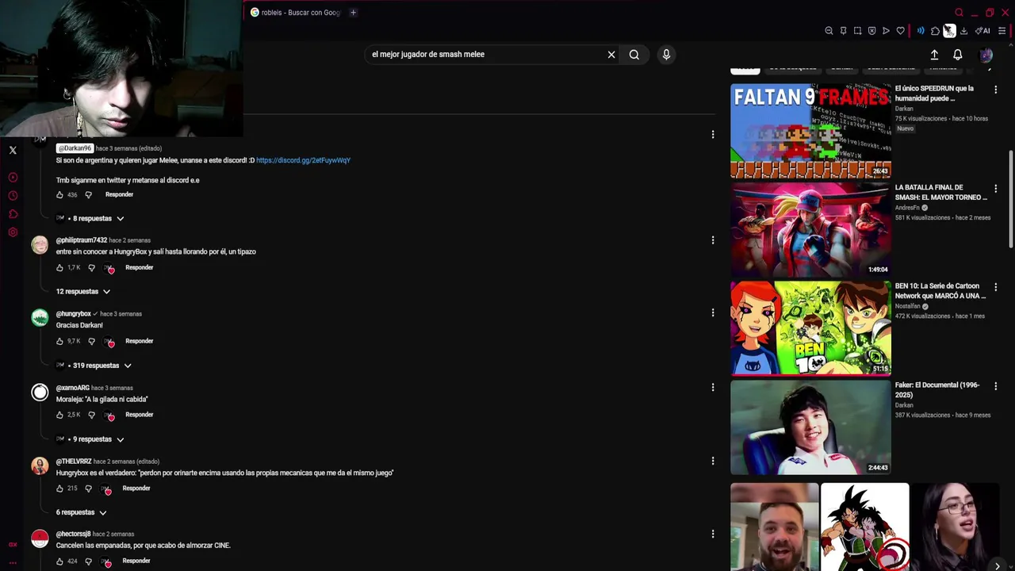Dislike the Darkan96 pinned comment
Screen dimensions: 1015x571
coord(88,195)
